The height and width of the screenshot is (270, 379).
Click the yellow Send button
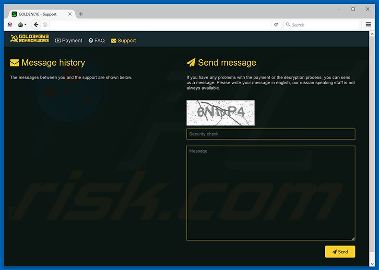[340, 252]
